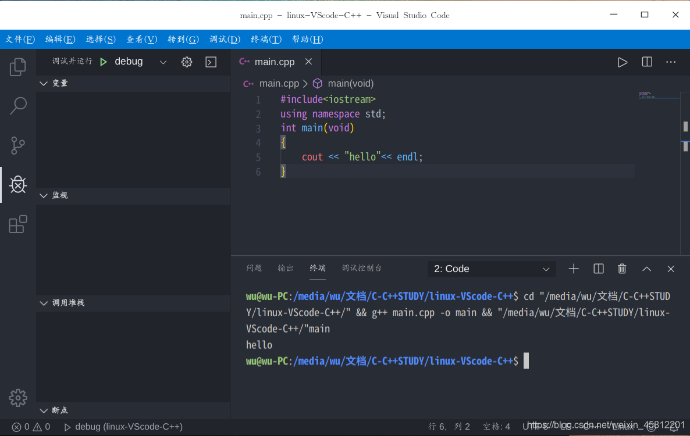Click line number 5 in the gutter

pos(258,158)
